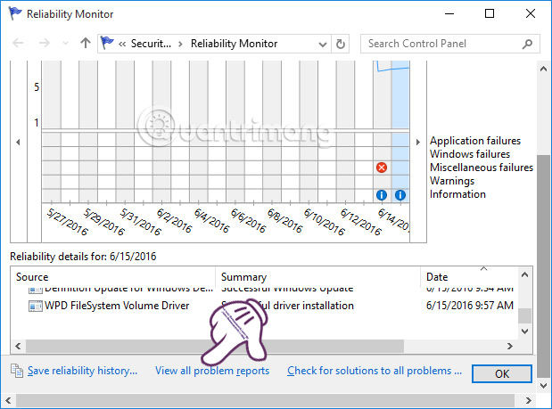Click the window's bottom left scroll arrow

click(8, 400)
